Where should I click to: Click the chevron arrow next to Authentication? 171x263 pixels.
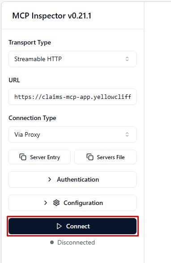click(x=49, y=179)
